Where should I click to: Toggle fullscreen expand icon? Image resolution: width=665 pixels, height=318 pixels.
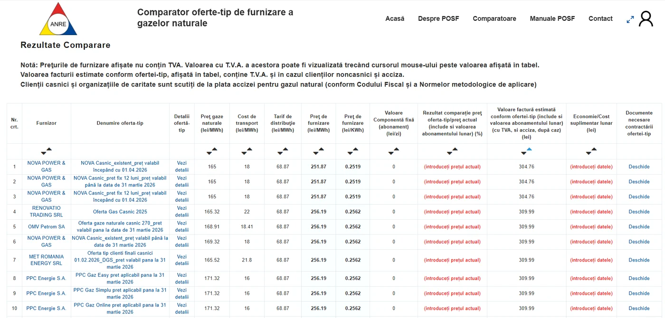point(630,19)
